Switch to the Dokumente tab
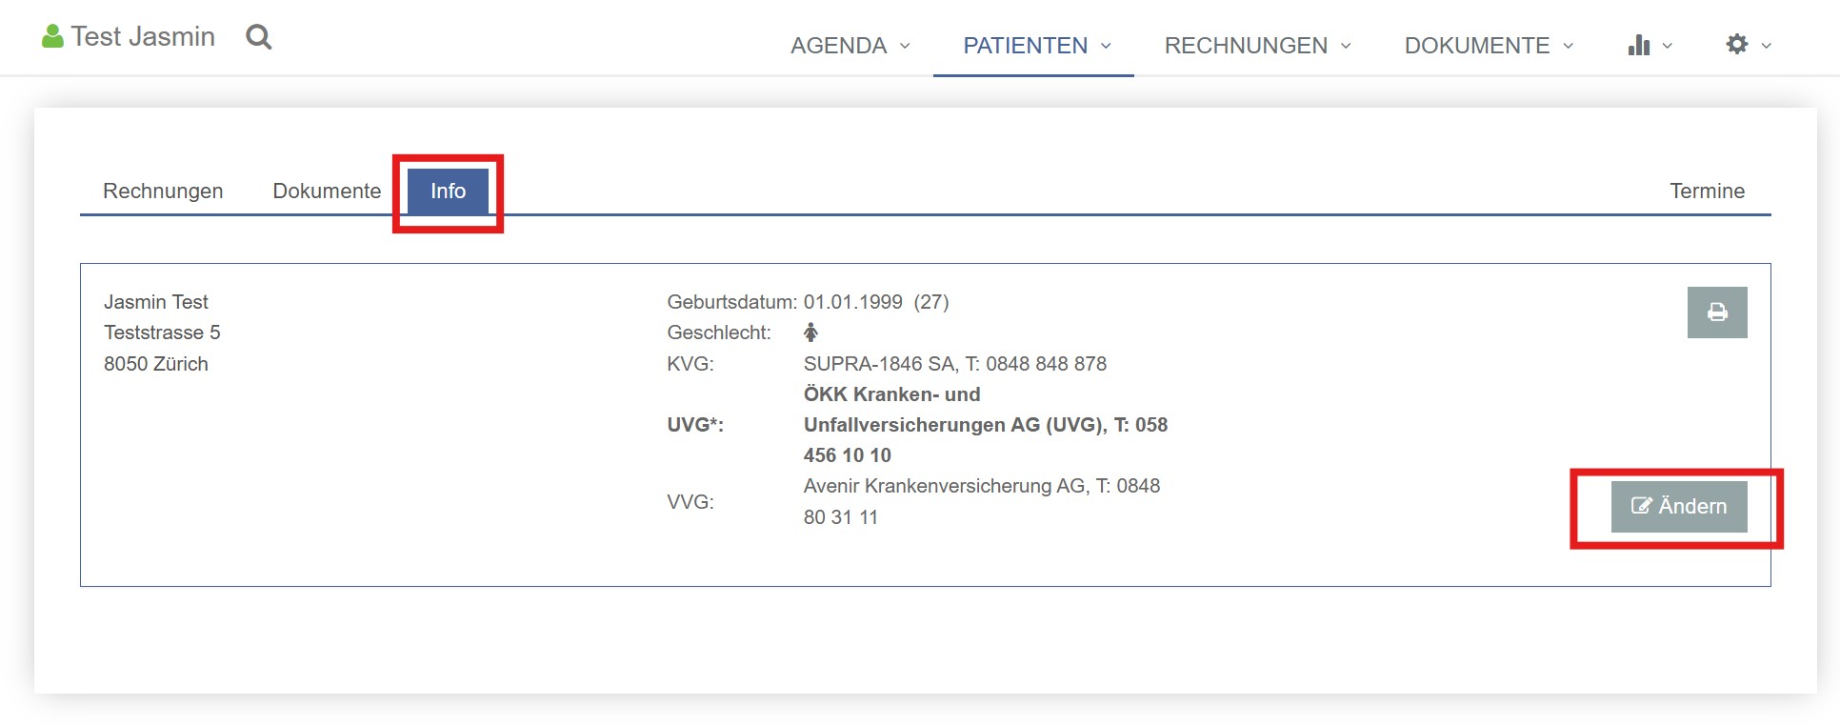Screen dimensions: 1840x726 click(x=327, y=191)
